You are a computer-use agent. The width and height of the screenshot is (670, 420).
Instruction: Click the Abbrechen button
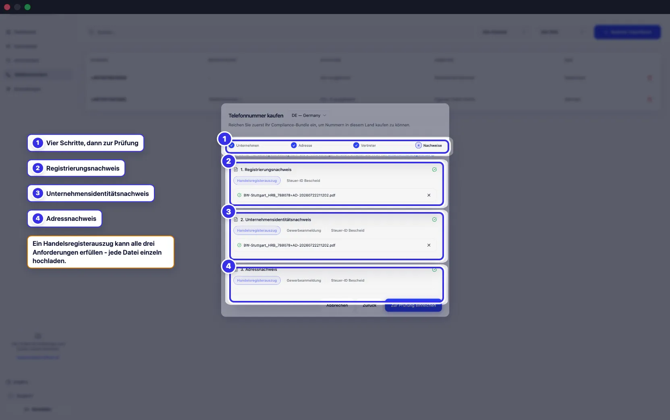click(337, 305)
